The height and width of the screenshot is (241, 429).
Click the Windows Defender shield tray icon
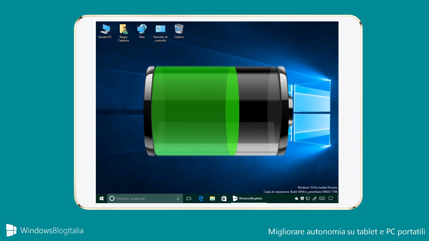click(302, 198)
